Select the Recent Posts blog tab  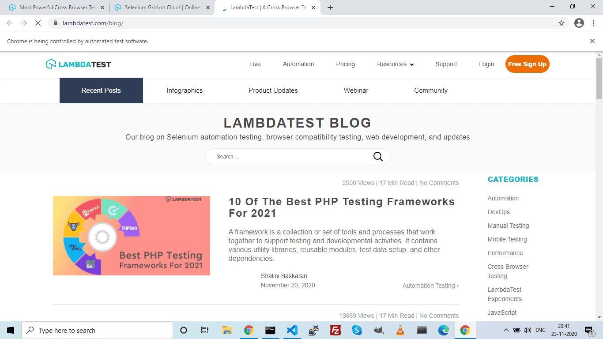click(101, 90)
